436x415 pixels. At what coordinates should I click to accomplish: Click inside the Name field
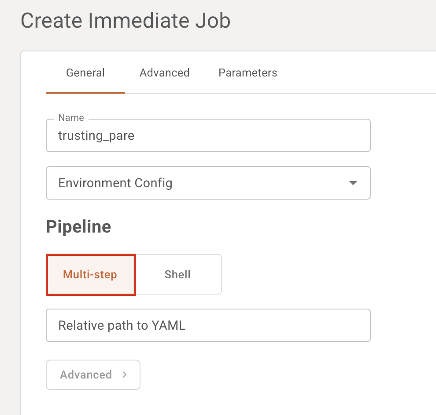click(208, 135)
